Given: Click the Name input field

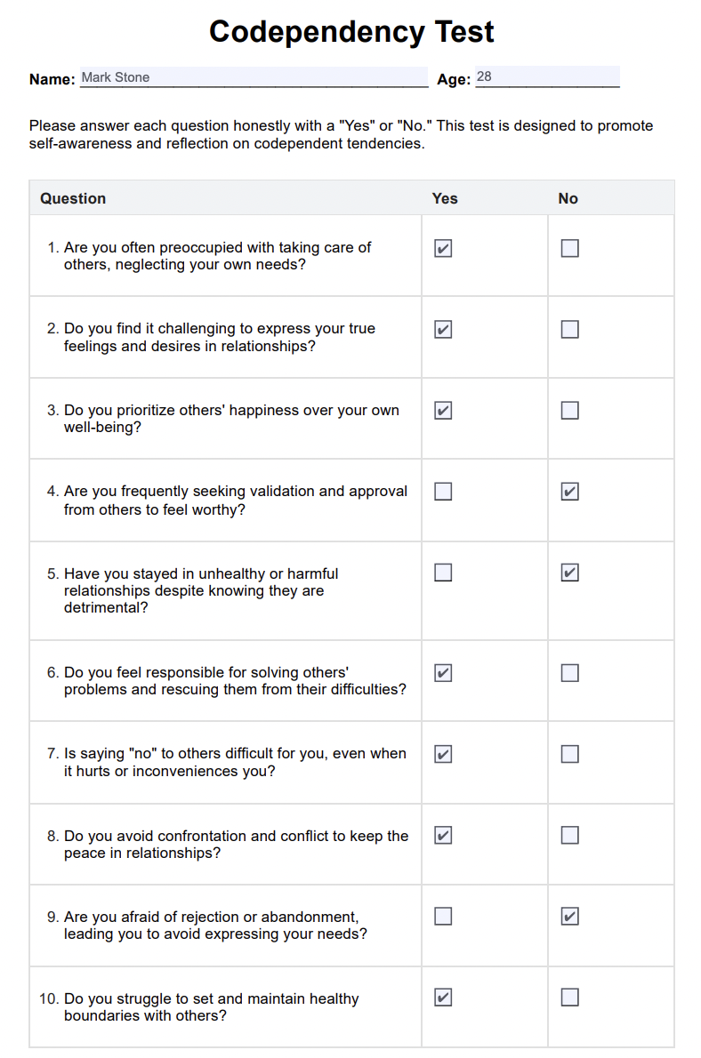Looking at the screenshot, I should 254,77.
